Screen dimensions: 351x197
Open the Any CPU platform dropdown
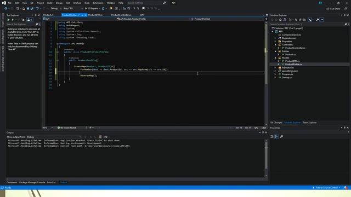pos(73,9)
